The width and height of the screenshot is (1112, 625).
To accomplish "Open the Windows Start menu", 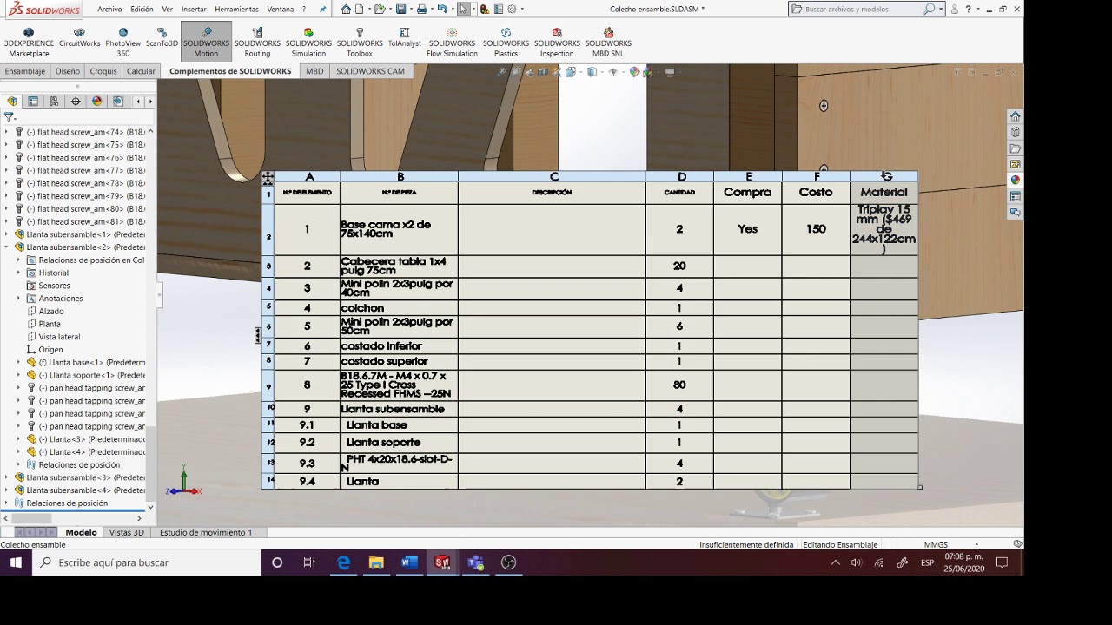I will [16, 562].
